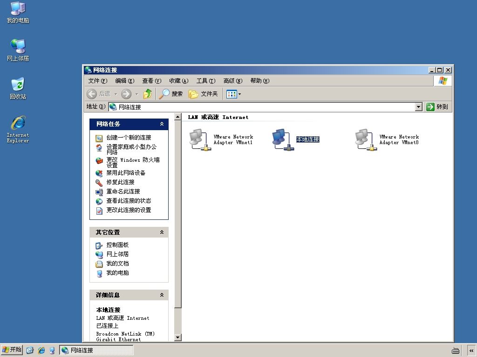Image resolution: width=477 pixels, height=357 pixels.
Task: Click the Windows firewall settings icon
Action: tap(99, 160)
